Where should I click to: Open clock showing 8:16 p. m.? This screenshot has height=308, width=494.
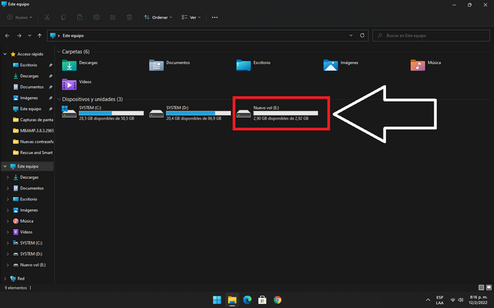[479, 300]
